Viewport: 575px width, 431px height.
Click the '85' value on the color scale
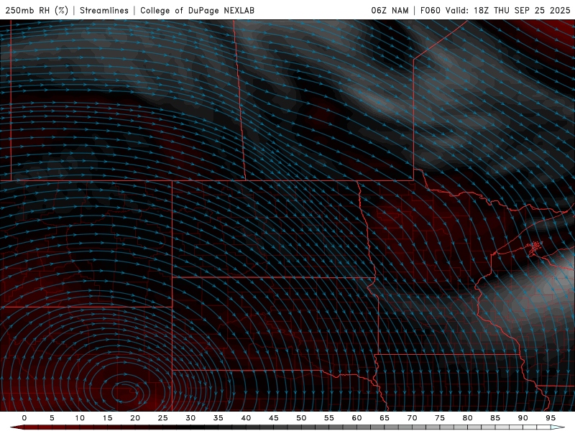coord(495,418)
